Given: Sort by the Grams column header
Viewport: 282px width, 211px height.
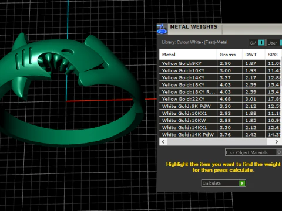Looking at the screenshot, I should click(230, 55).
